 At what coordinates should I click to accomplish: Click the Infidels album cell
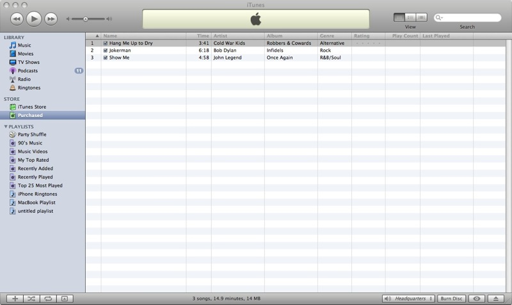[x=291, y=51]
